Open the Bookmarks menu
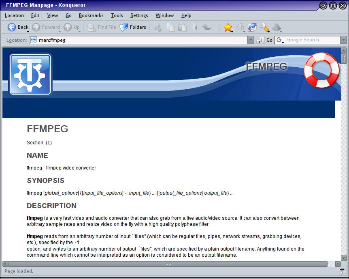The height and width of the screenshot is (279, 349). click(91, 15)
